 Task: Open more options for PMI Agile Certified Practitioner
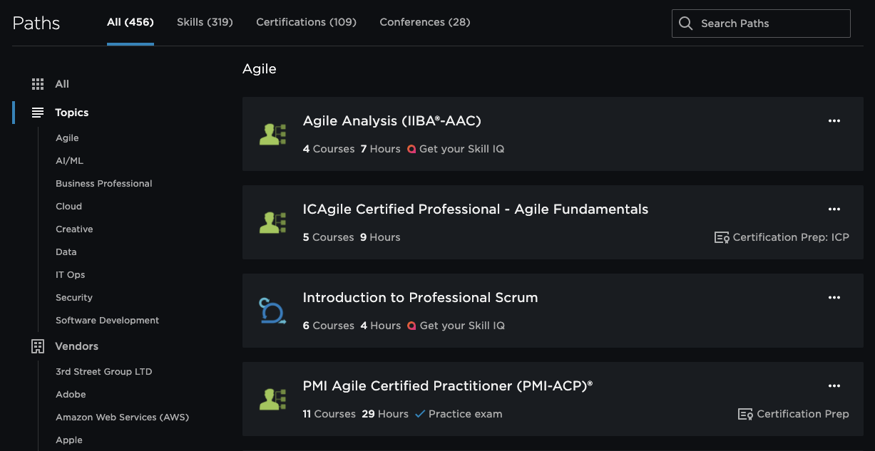pos(834,386)
